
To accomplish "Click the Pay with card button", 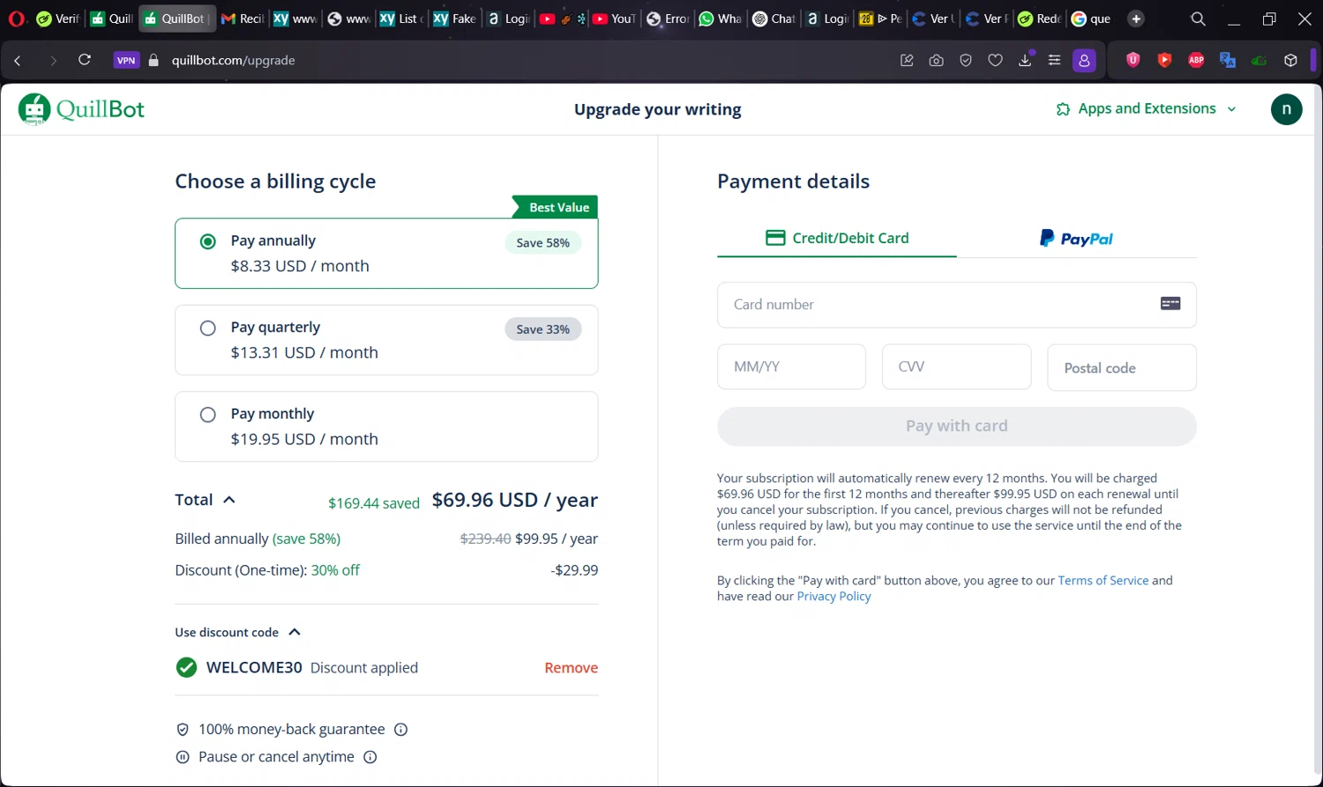I will coord(957,427).
